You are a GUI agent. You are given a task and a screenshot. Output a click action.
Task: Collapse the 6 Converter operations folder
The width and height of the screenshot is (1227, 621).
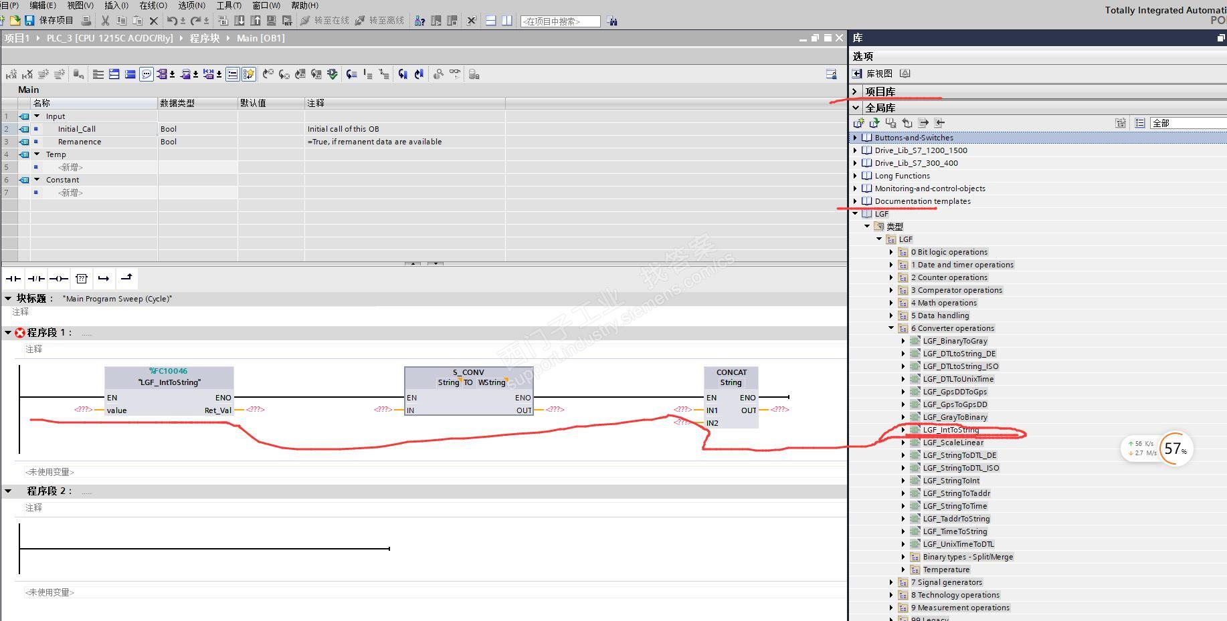tap(891, 328)
